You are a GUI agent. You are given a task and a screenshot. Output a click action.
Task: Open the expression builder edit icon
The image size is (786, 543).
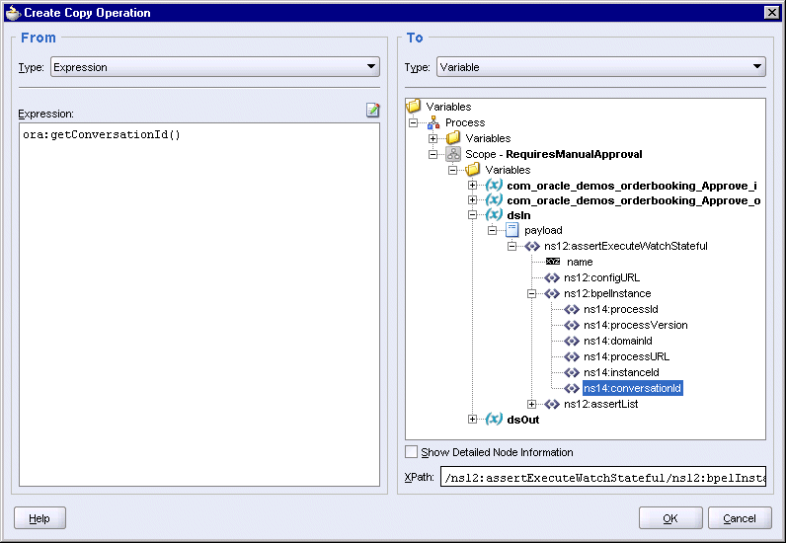[x=372, y=110]
